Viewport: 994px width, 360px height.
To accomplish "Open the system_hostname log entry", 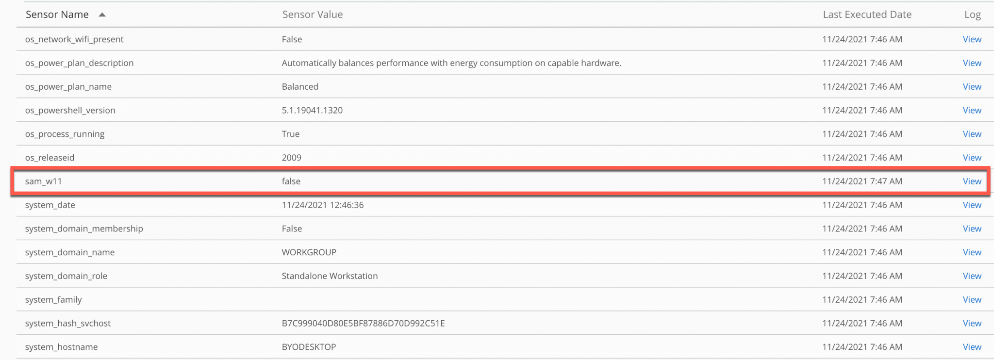I will pos(972,347).
